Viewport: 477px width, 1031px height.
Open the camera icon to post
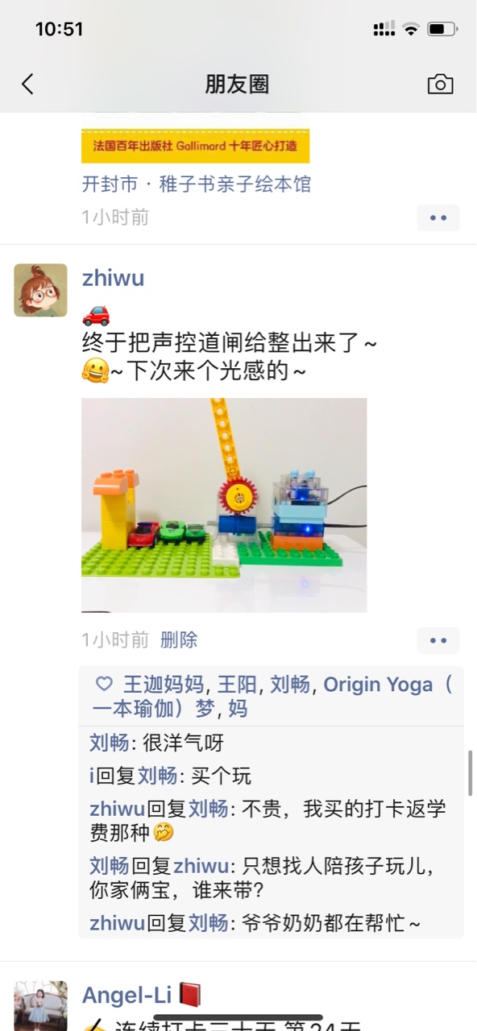[x=440, y=84]
